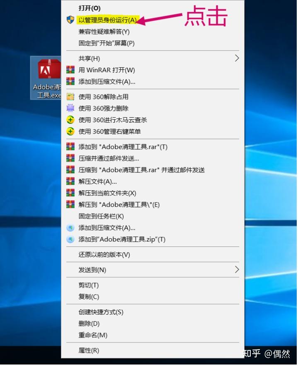Open 属性(R) properties
This screenshot has height=367, width=298.
(x=89, y=350)
